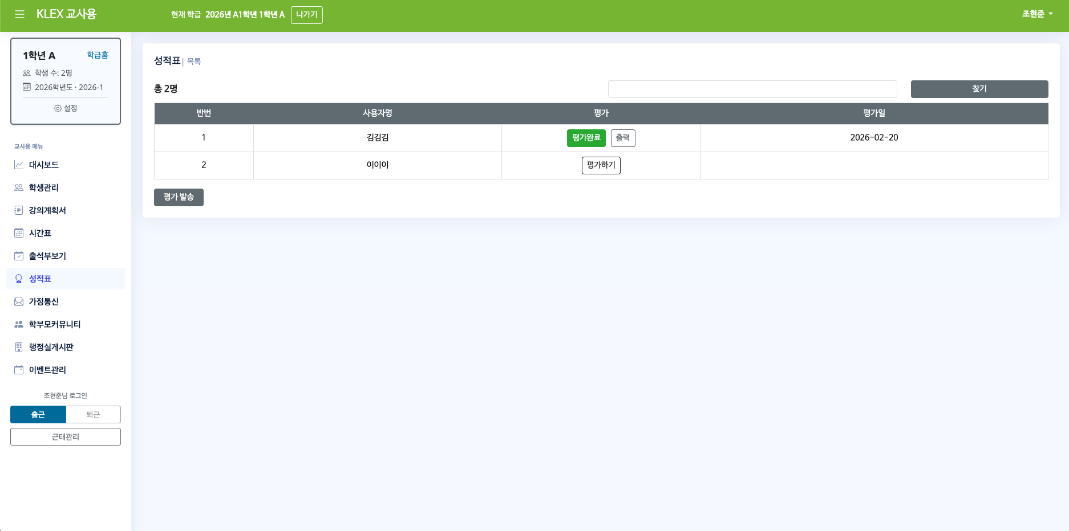Click the 학생관리 people icon

[19, 187]
